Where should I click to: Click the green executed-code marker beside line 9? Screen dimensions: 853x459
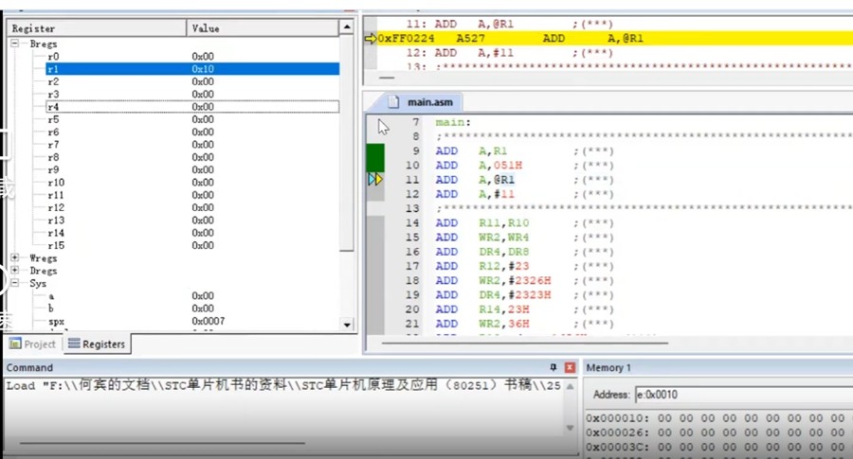[375, 155]
